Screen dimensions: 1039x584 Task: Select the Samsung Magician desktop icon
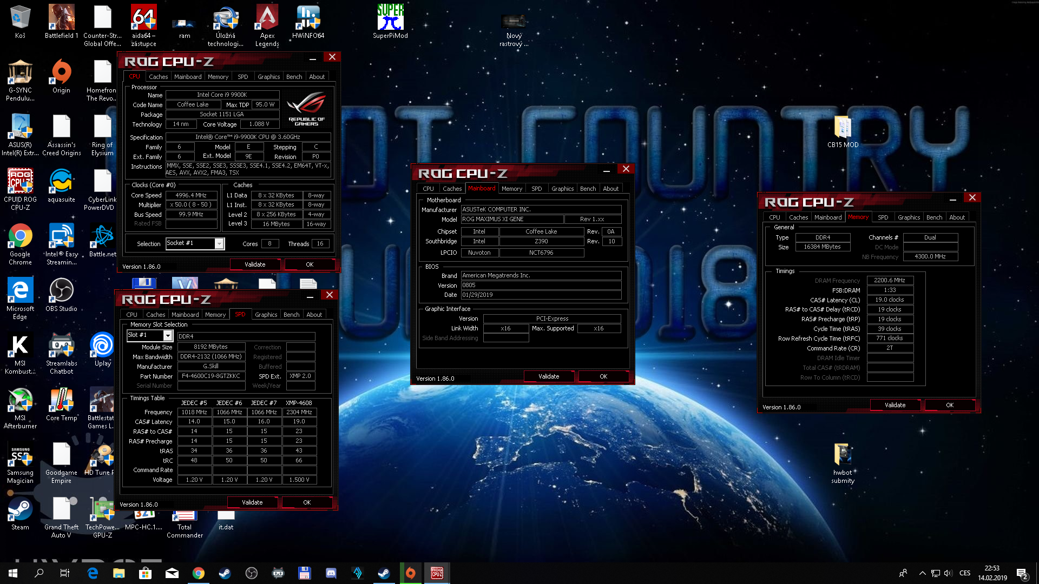click(20, 462)
